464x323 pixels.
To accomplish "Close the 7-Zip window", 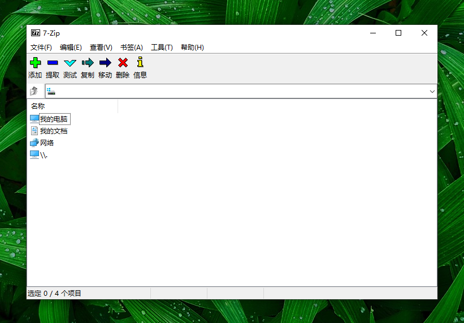I will pyautogui.click(x=424, y=33).
